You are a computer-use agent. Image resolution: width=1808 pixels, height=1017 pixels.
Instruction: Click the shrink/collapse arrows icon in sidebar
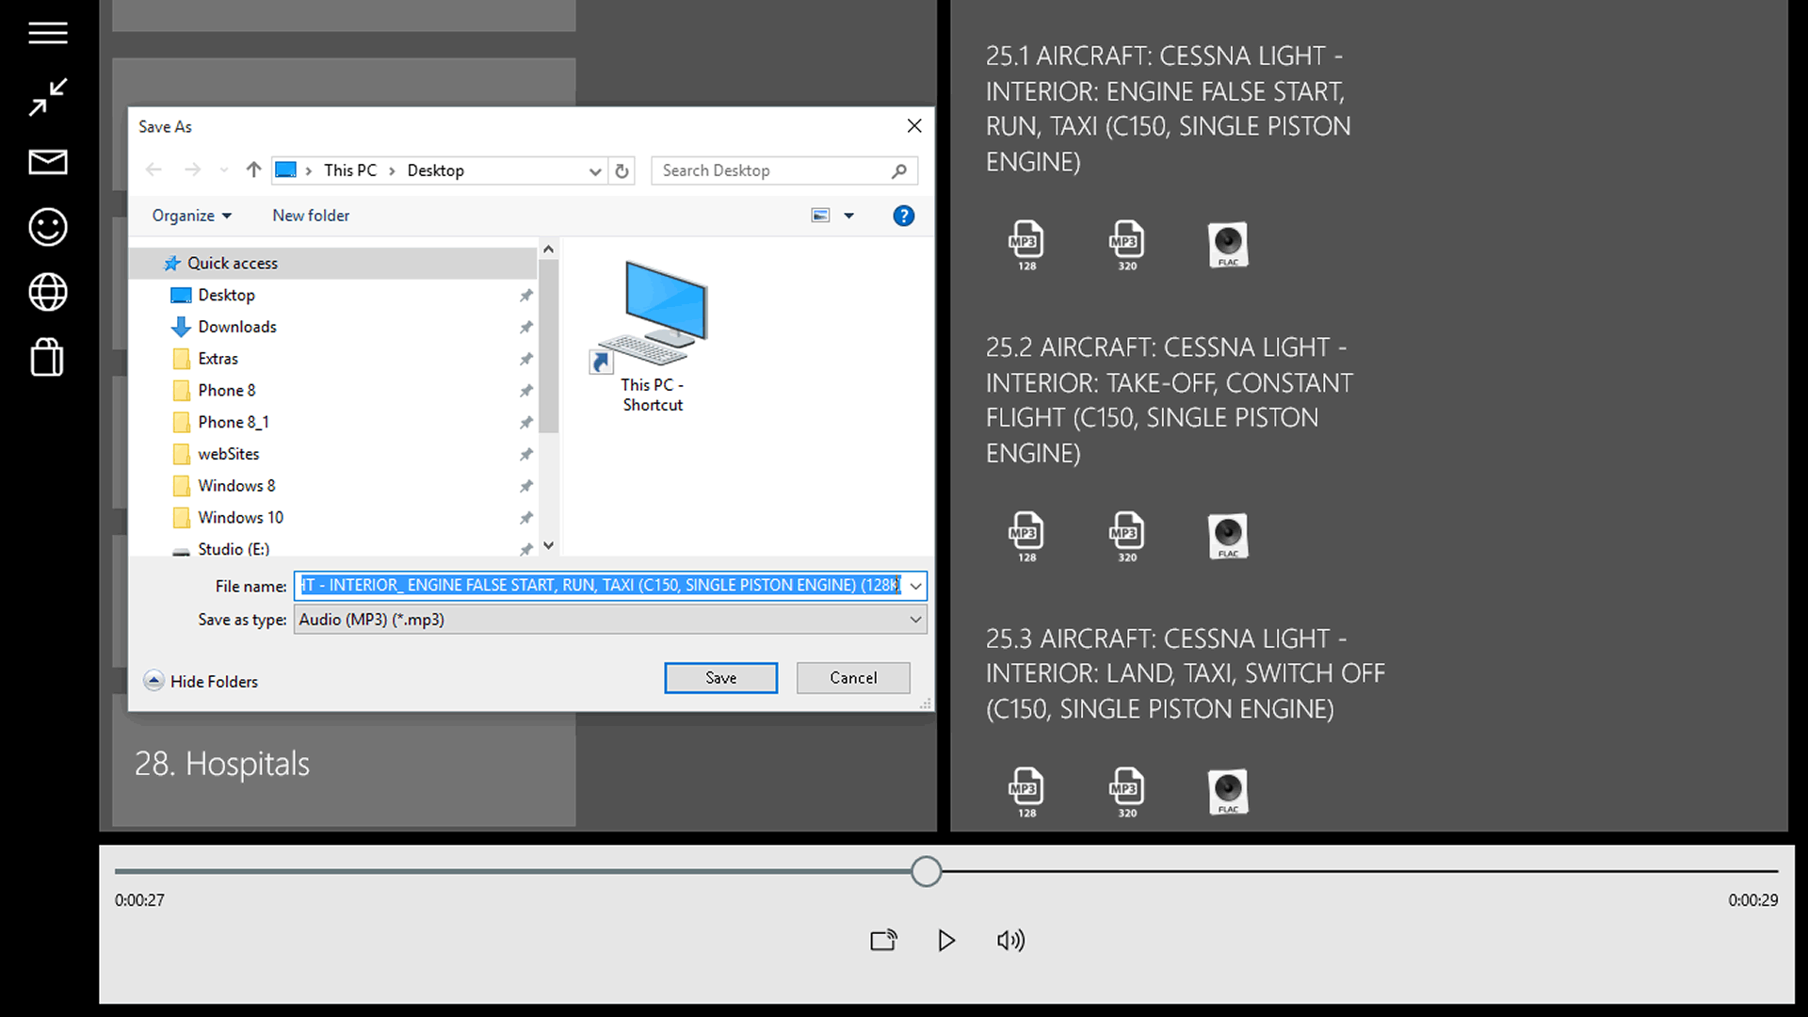47,97
